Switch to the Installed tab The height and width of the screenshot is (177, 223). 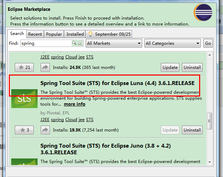pyautogui.click(x=75, y=34)
